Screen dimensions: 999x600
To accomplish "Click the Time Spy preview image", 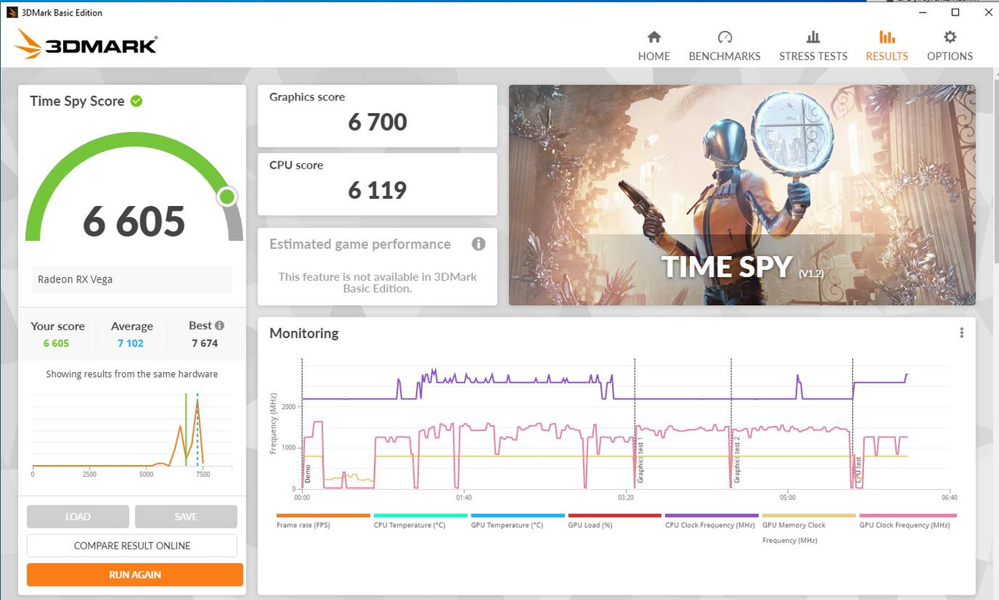I will coord(741,194).
